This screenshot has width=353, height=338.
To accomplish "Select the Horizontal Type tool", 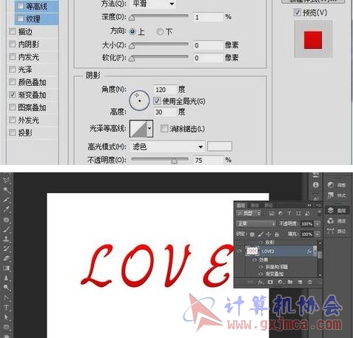I will click(x=7, y=307).
